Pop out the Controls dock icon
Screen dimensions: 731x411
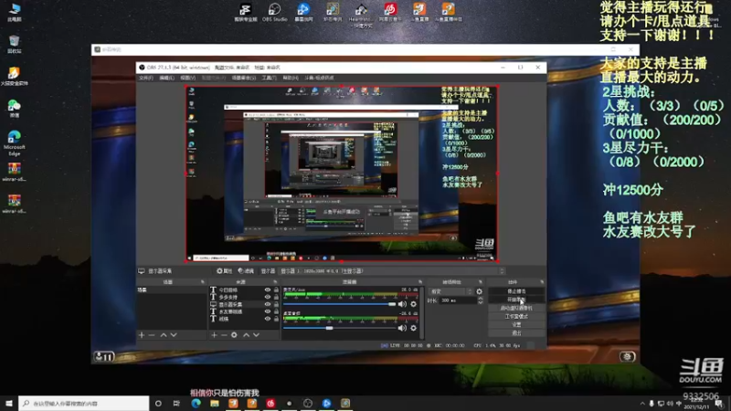pos(541,282)
